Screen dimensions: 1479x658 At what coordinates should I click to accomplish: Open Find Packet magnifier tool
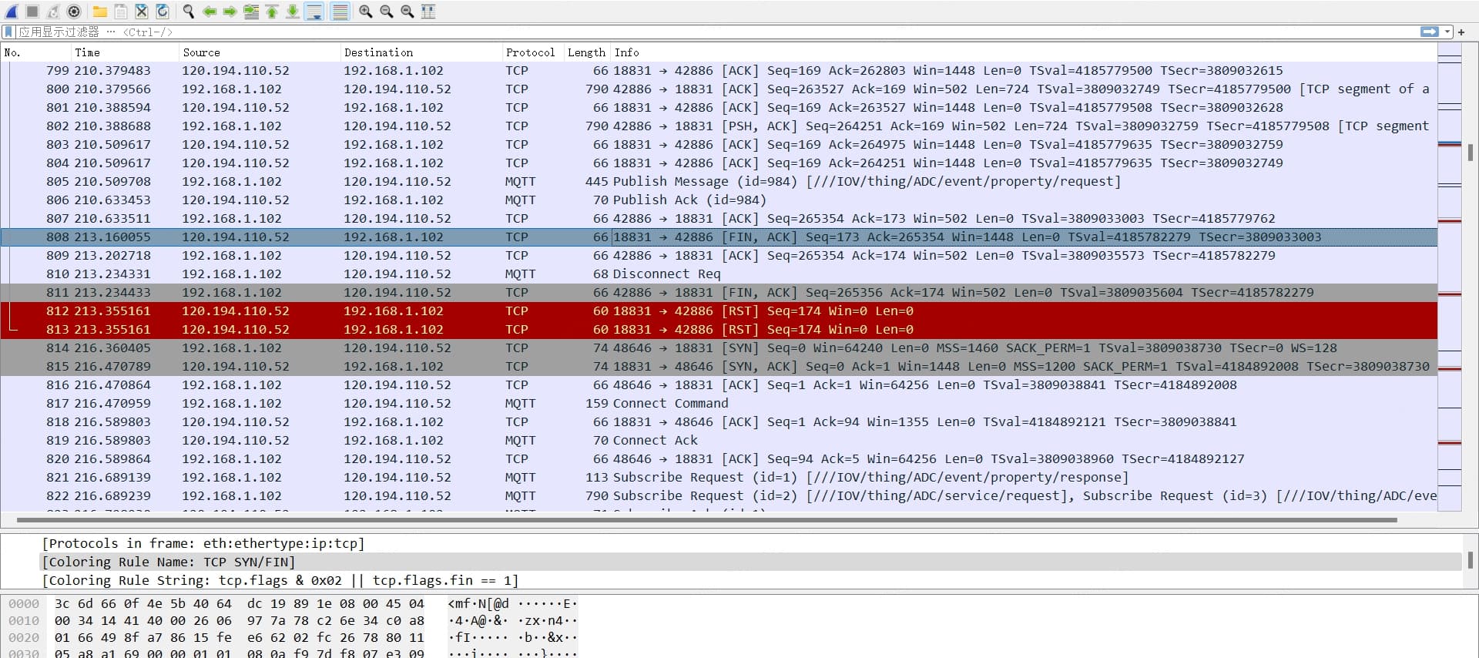(x=189, y=12)
